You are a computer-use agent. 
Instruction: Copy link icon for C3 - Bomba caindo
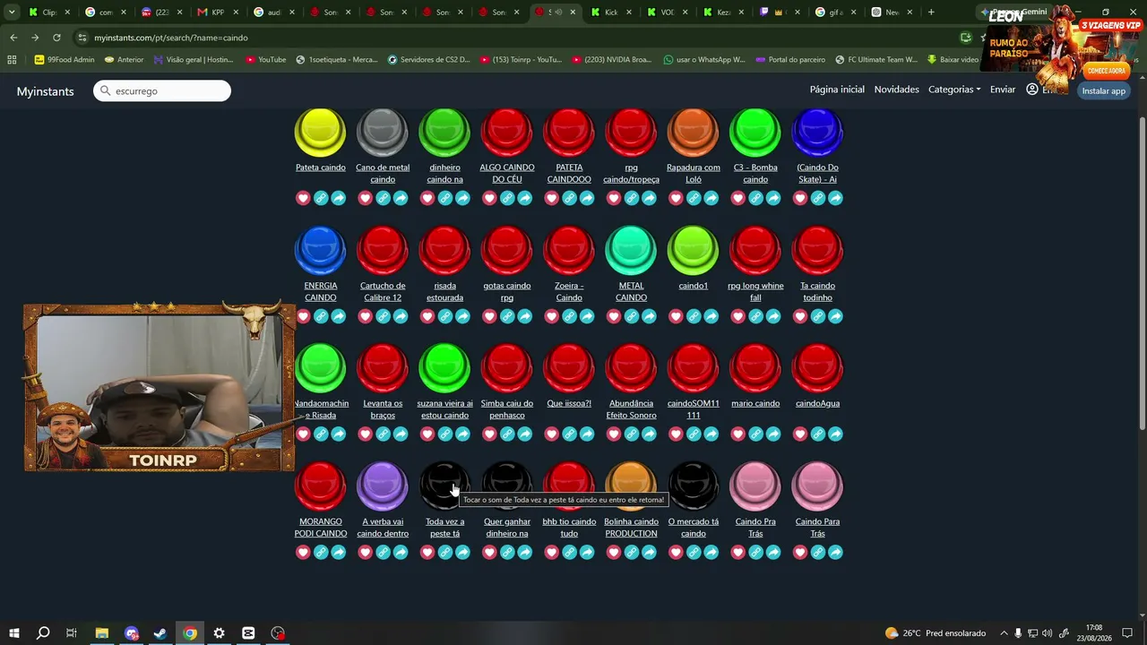[755, 198]
